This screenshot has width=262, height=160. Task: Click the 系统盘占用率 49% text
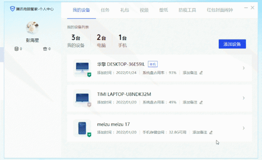tap(159, 102)
